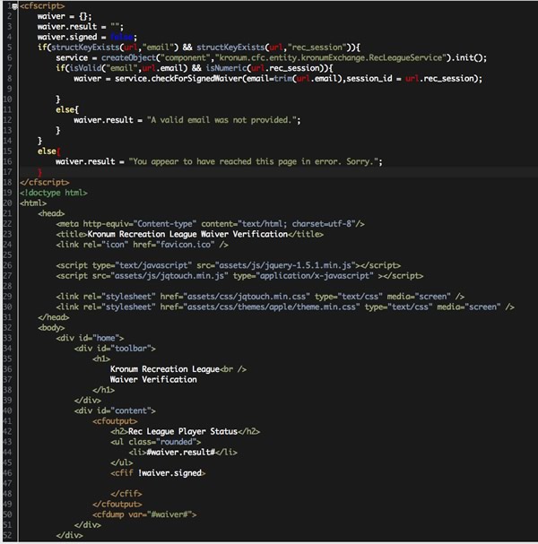This screenshot has height=544, width=538.
Task: Click the ul class="rounded" tag
Action: [x=155, y=443]
